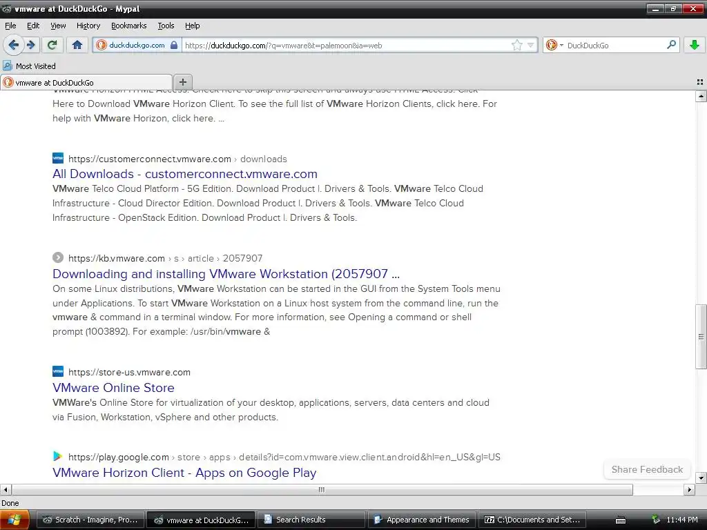Go forward using the forward arrow
The image size is (707, 530).
[31, 45]
